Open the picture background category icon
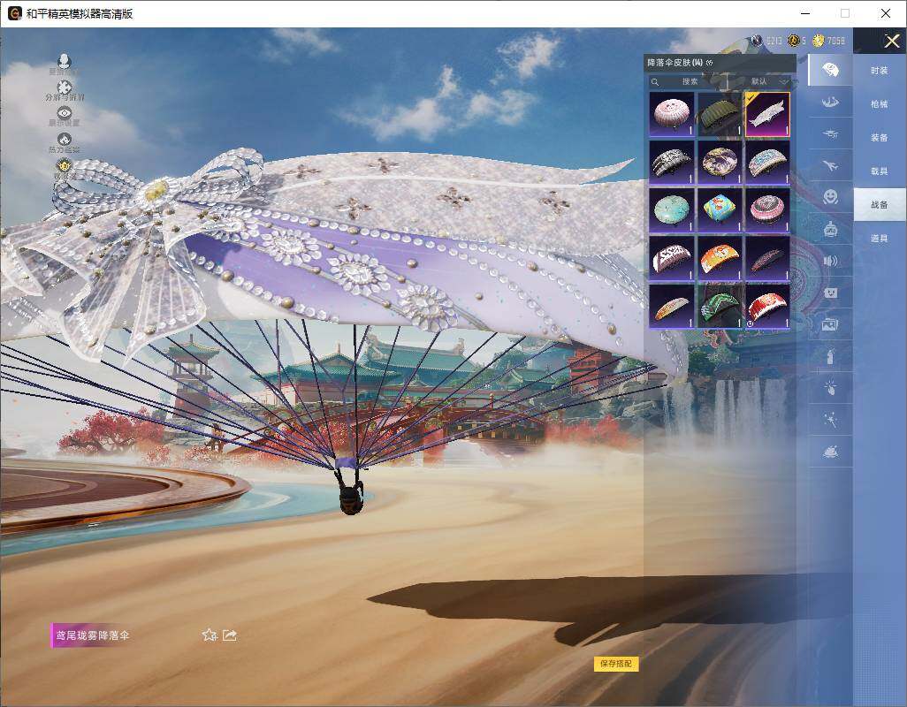Viewport: 907px width, 707px height. [x=830, y=324]
